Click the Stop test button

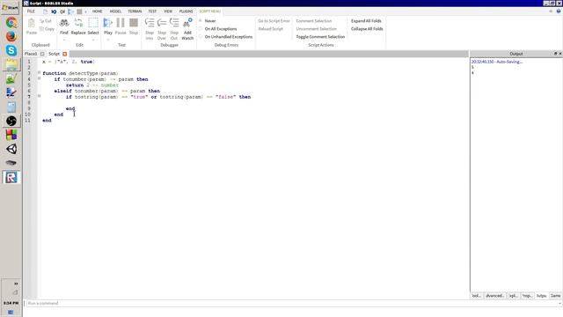coord(134,24)
